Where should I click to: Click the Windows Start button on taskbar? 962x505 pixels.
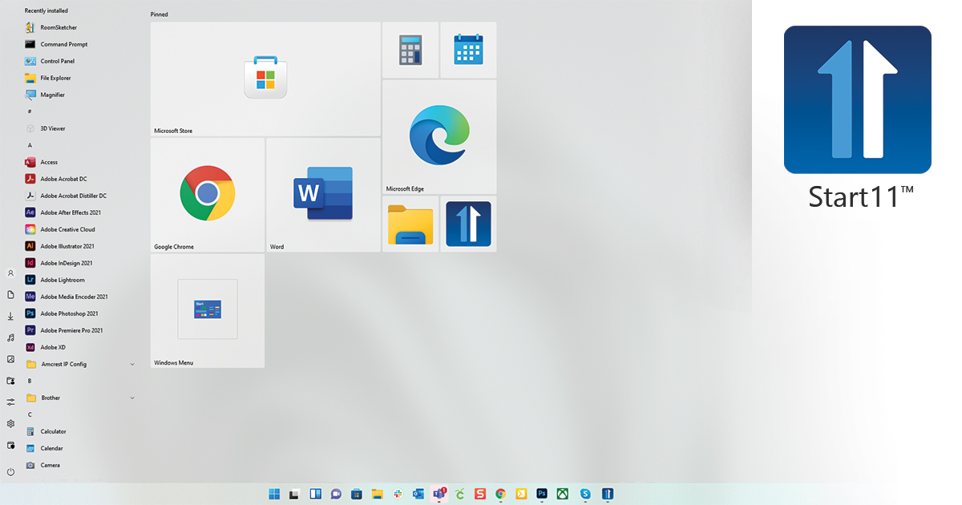(275, 494)
